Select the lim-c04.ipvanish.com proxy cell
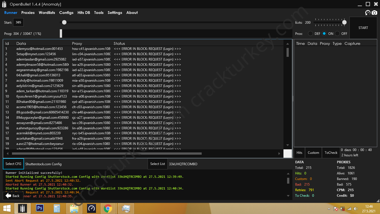Image resolution: width=380 pixels, height=214 pixels. 91,54
